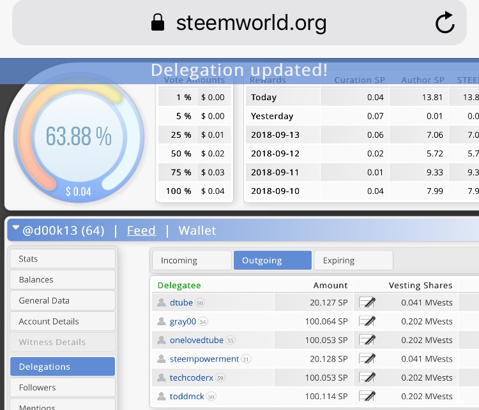Click the Today rewards row

(x=362, y=97)
